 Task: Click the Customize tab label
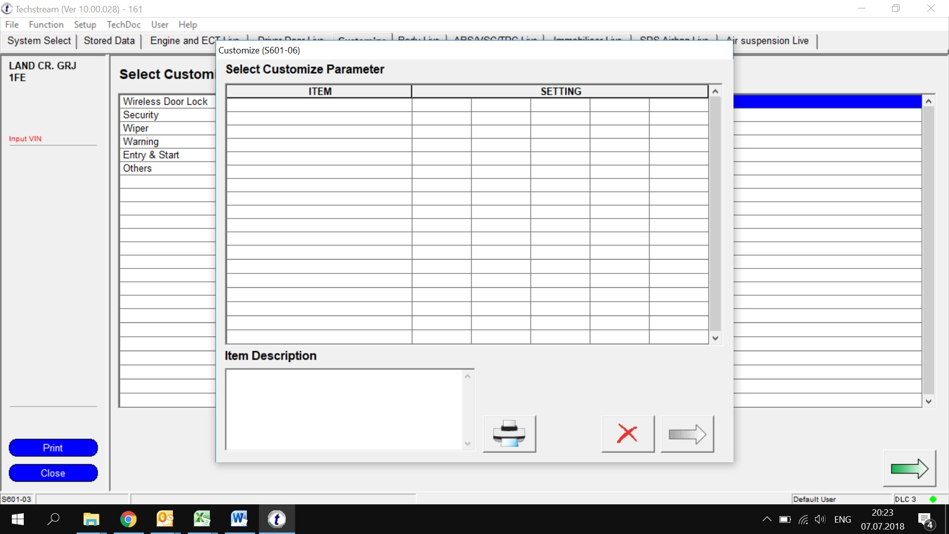361,40
